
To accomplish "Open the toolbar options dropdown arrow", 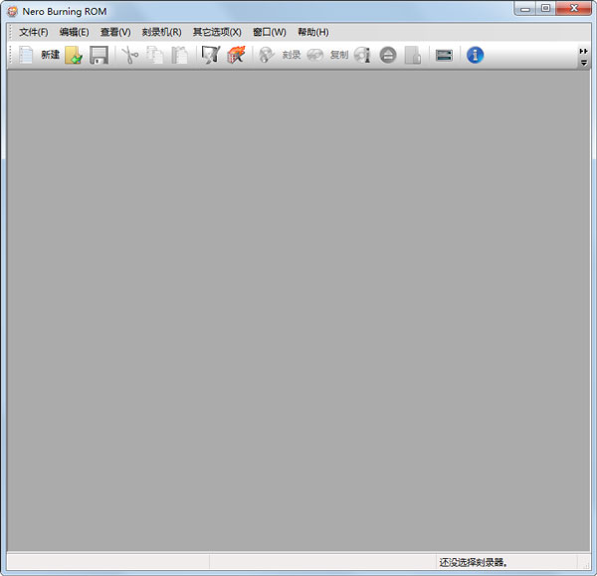I will tap(584, 63).
